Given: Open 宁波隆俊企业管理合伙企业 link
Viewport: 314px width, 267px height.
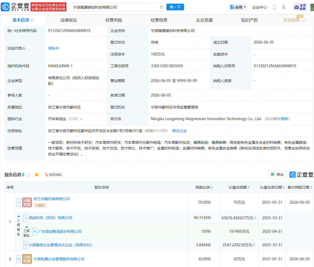Looking at the screenshot, I should click(x=60, y=245).
